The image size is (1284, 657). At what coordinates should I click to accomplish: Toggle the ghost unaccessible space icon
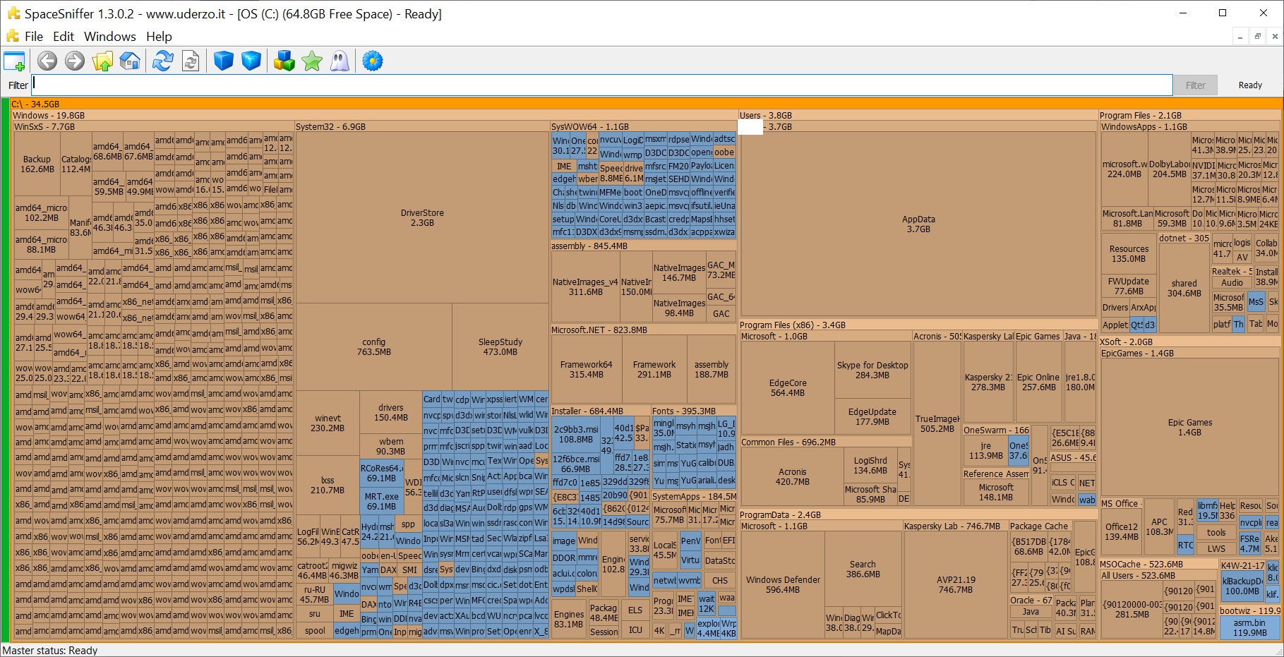coord(340,61)
